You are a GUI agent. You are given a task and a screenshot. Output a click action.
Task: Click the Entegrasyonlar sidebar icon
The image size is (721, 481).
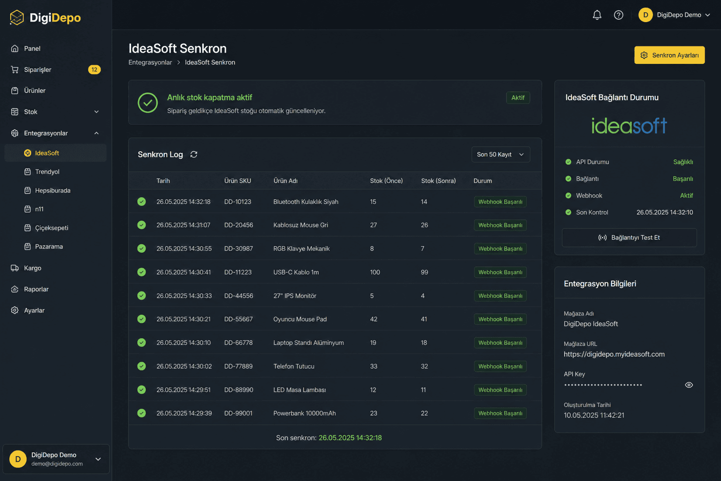[15, 133]
